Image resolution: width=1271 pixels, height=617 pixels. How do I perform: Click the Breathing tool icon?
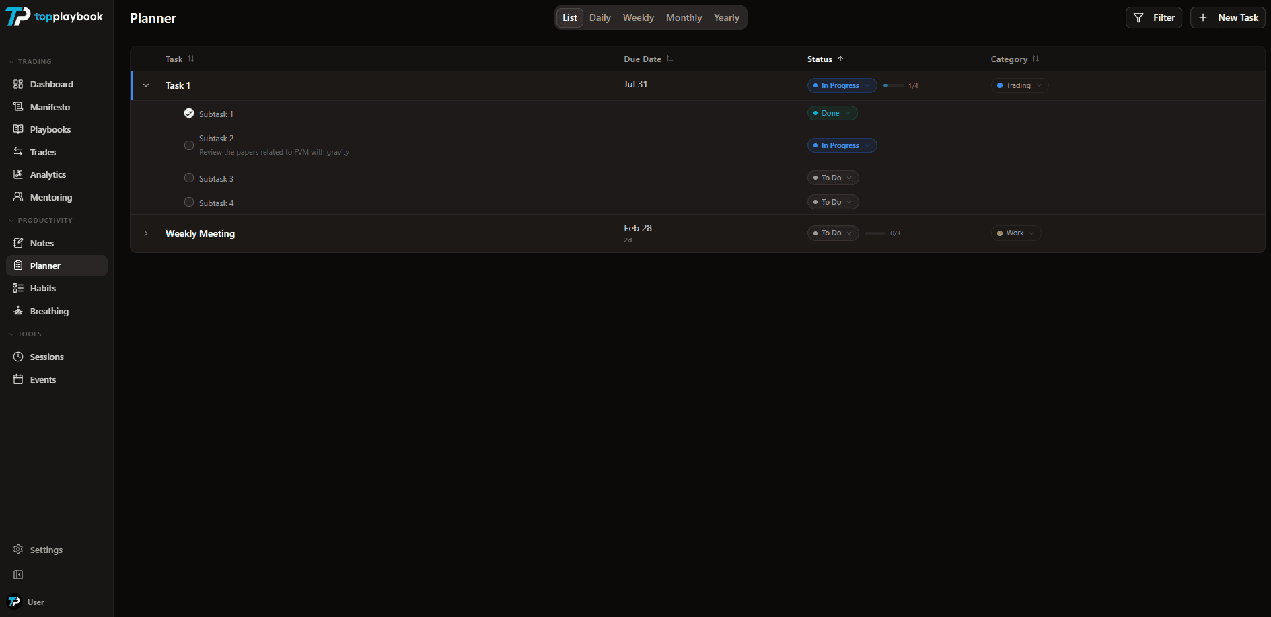pos(19,311)
